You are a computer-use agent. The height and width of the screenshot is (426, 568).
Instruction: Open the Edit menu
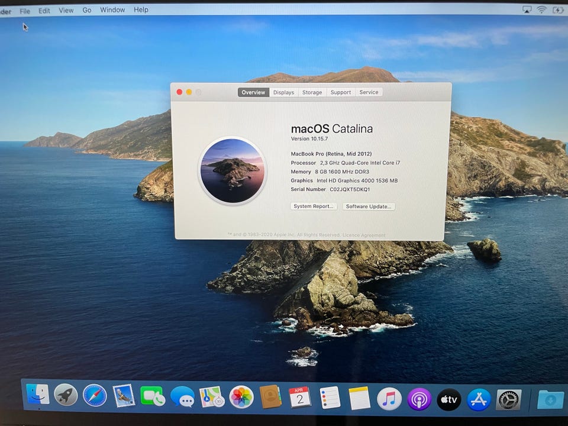44,11
